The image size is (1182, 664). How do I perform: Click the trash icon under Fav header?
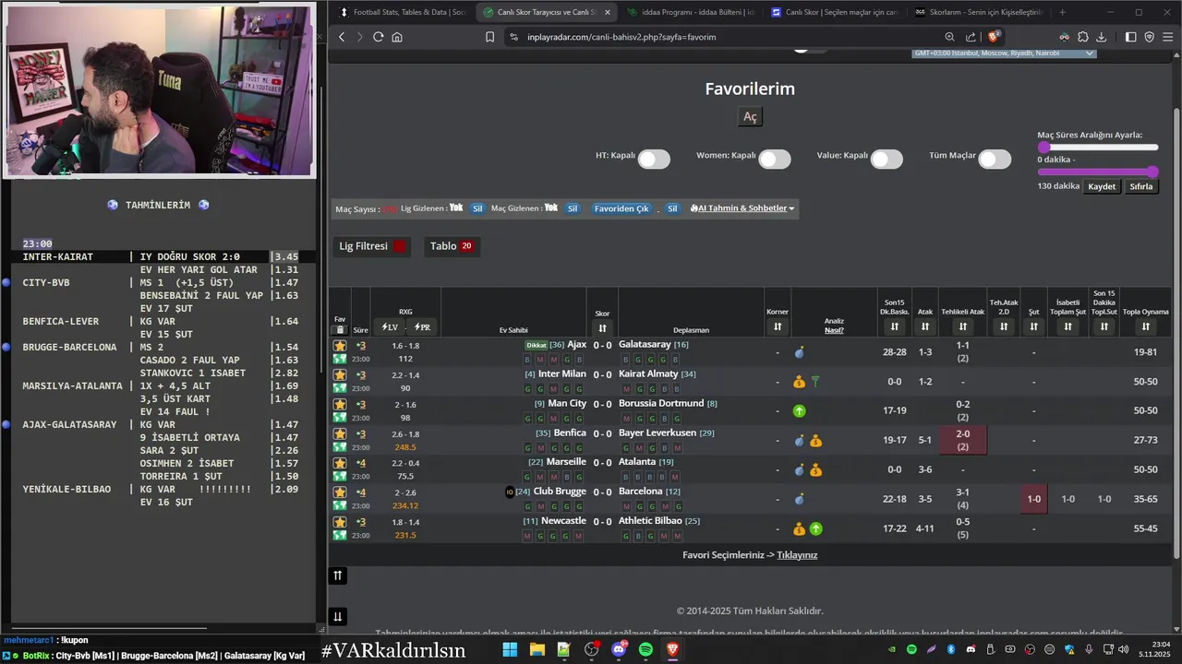coord(340,329)
